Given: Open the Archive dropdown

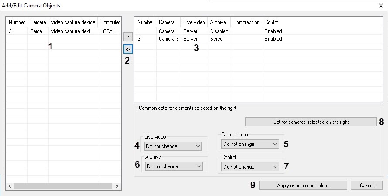Looking at the screenshot, I should (174, 166).
